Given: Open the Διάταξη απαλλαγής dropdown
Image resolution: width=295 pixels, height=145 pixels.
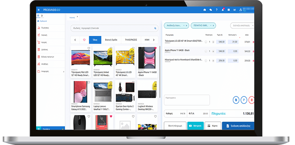Looking at the screenshot, I should (x=242, y=26).
